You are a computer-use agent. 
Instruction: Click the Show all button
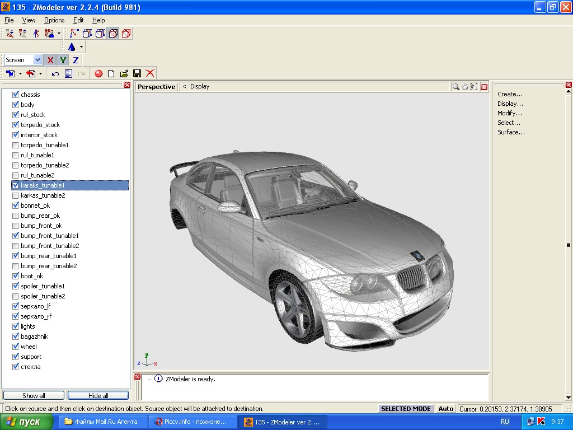[x=34, y=396]
